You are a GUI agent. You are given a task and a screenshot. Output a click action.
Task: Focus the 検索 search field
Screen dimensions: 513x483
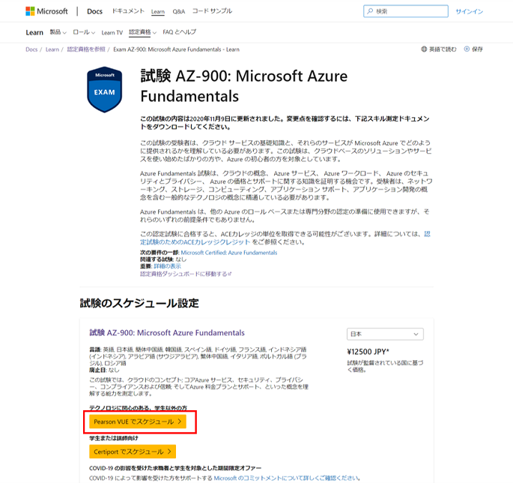pyautogui.click(x=406, y=11)
